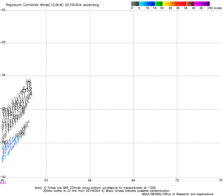Screen dimensions: 223x196
Task: Click the latitude label -24
Action: 3,75
